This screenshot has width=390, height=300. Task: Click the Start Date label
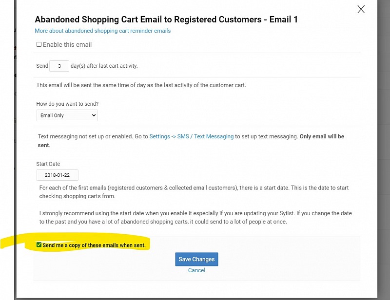click(48, 164)
